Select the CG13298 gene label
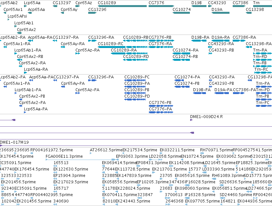The height and width of the screenshot is (206, 272). click(x=255, y=10)
